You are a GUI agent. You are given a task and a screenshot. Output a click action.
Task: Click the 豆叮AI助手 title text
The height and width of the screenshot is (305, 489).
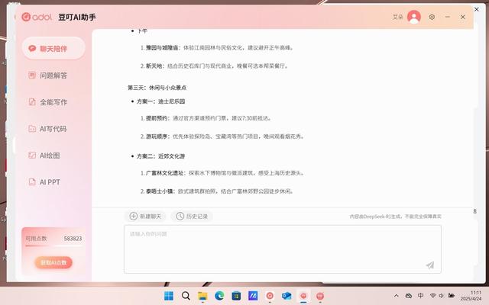(77, 17)
